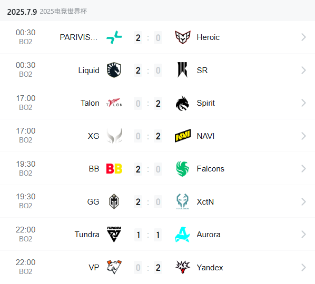Click the 2025电竞世界杯 tournament title
The height and width of the screenshot is (284, 315).
[x=63, y=12]
